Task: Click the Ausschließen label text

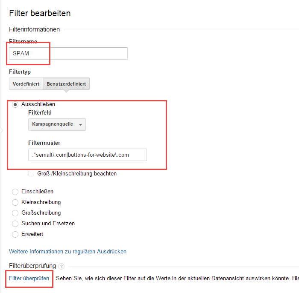Action: coord(38,104)
